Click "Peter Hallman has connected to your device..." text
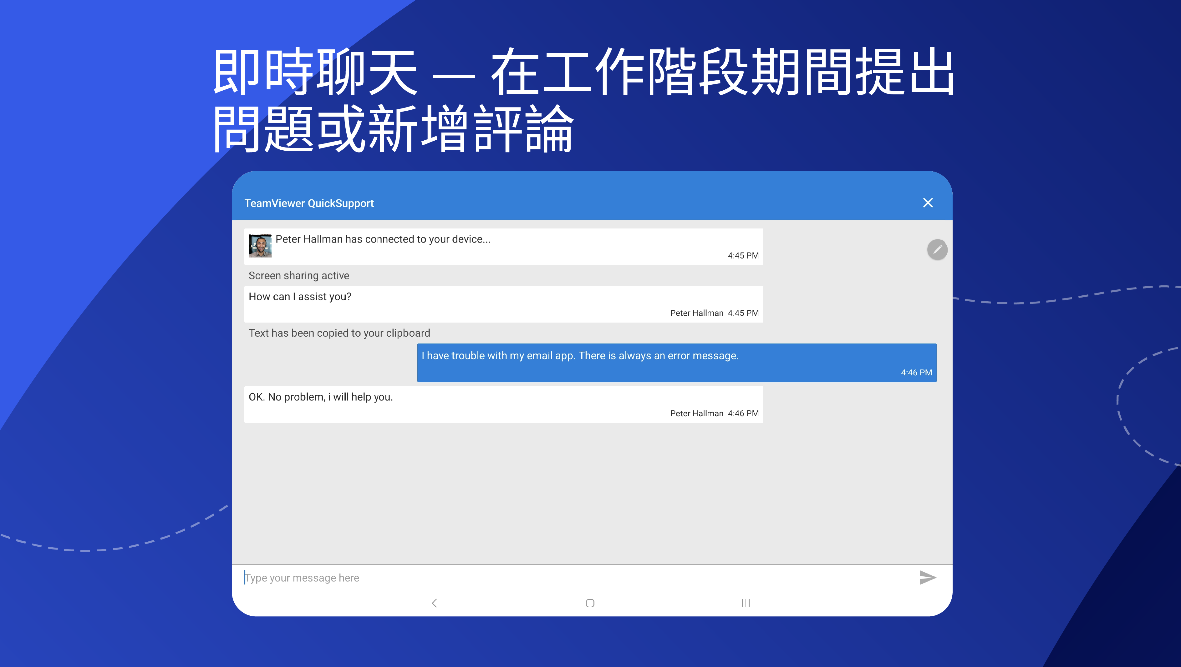The width and height of the screenshot is (1181, 667). (x=383, y=239)
